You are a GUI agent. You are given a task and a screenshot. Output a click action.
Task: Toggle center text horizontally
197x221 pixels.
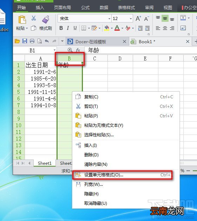pyautogui.click(x=165, y=28)
